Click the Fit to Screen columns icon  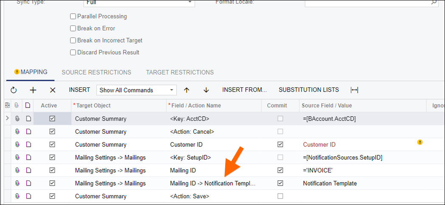354,90
